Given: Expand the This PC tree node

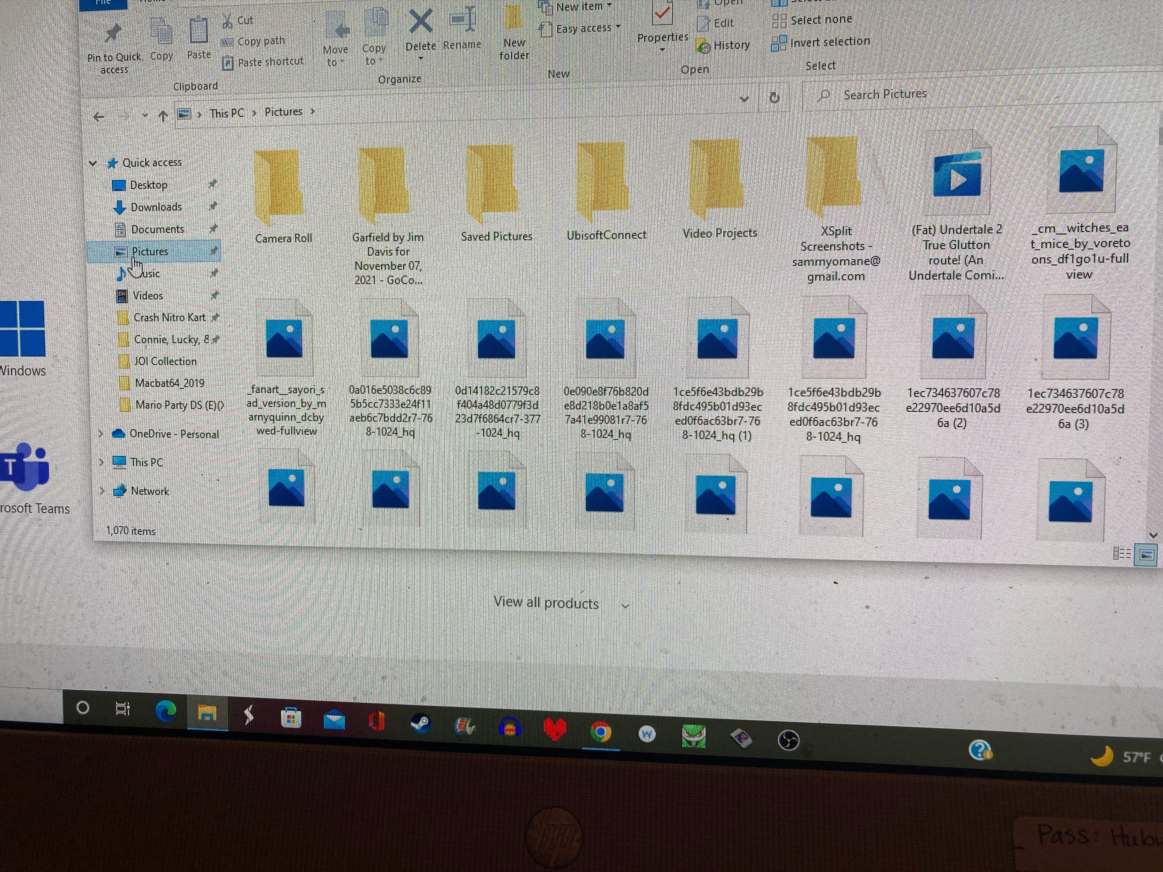Looking at the screenshot, I should (102, 462).
